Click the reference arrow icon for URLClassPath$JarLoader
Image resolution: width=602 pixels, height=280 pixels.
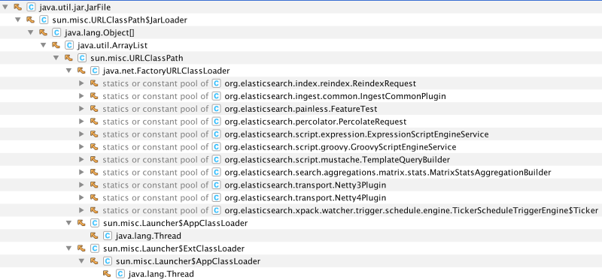[30, 20]
